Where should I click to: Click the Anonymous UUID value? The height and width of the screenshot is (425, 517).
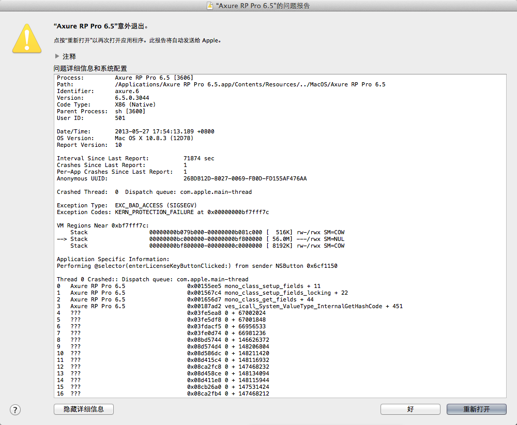[x=245, y=179]
